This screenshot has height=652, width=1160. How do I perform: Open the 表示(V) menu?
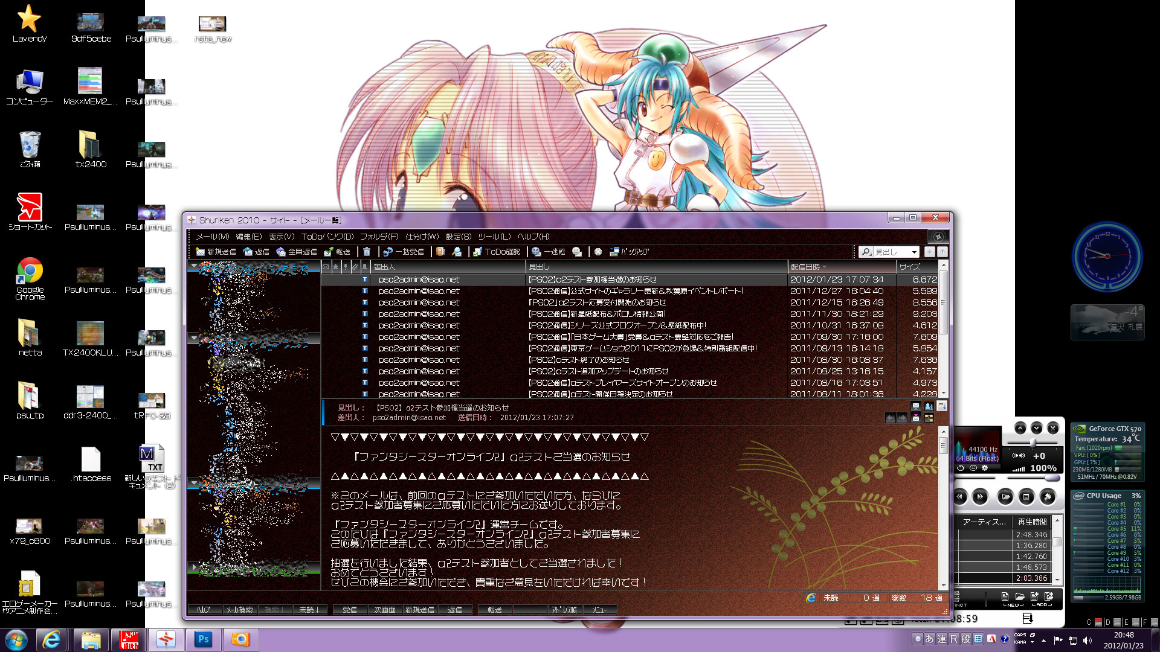click(282, 237)
